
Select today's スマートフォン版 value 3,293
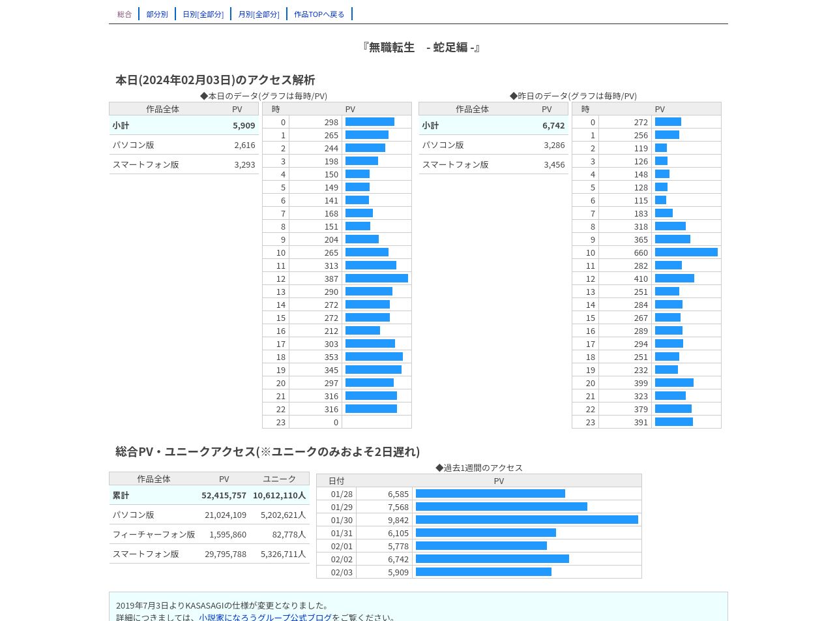[244, 164]
